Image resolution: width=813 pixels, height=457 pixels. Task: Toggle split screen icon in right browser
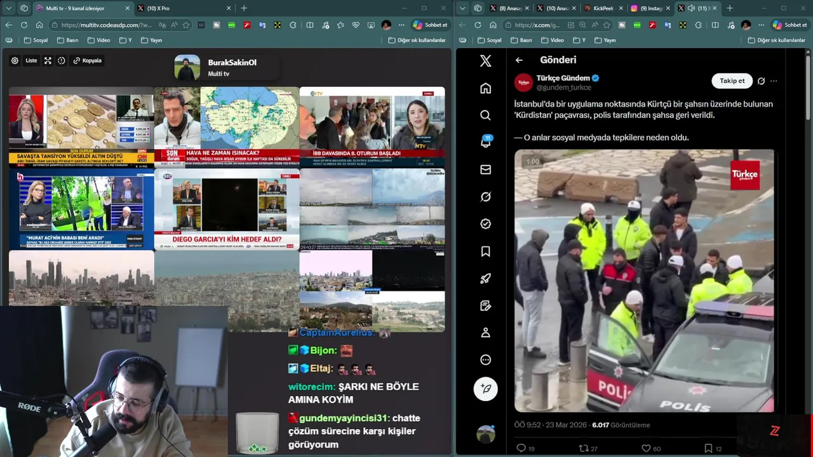(715, 25)
